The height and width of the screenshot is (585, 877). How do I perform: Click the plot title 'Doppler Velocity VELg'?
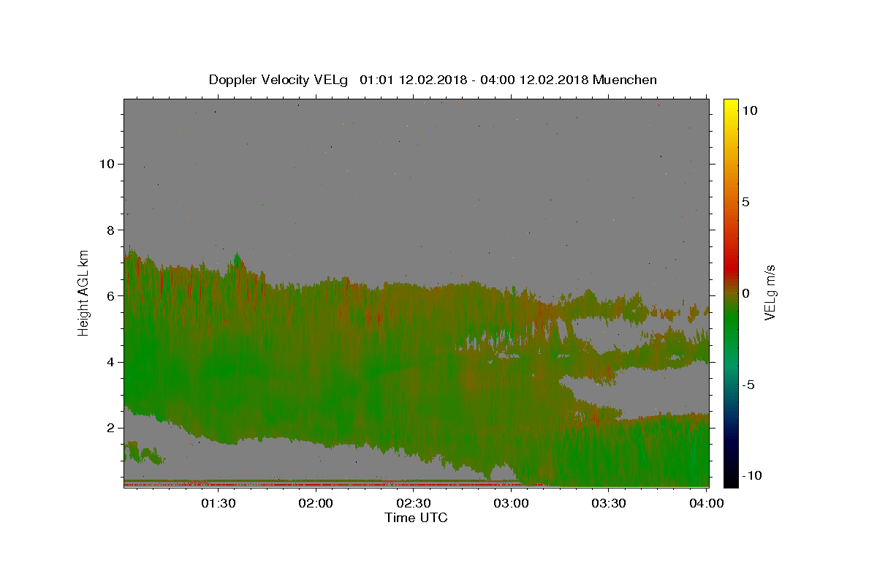[278, 80]
